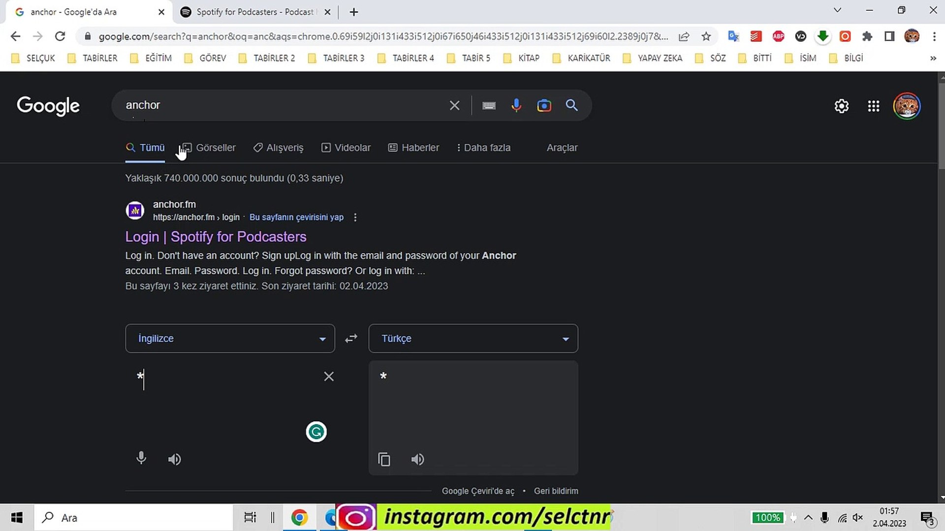This screenshot has height=531, width=945.
Task: Open the green download extension
Action: (x=823, y=36)
